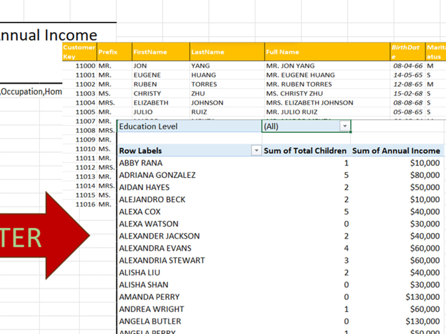The height and width of the screenshot is (334, 446).
Task: Select the (All) filter value cell
Action: 306,126
